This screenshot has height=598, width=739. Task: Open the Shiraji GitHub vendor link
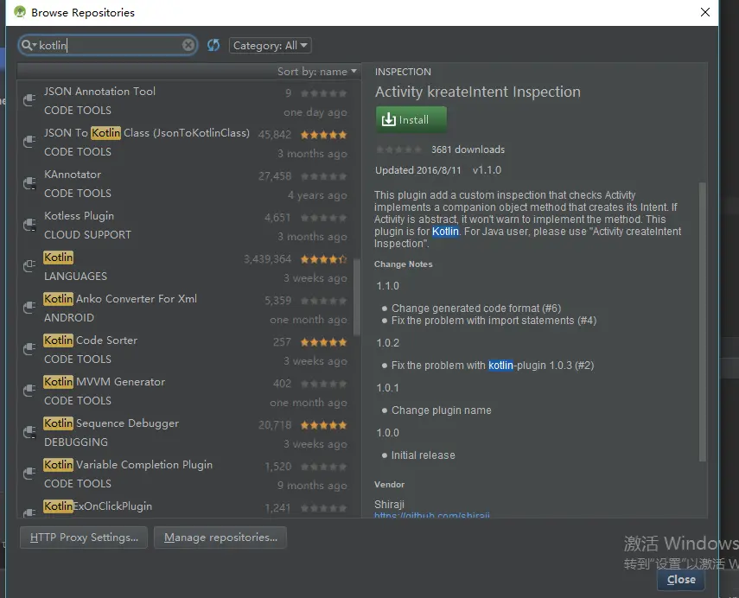(431, 515)
